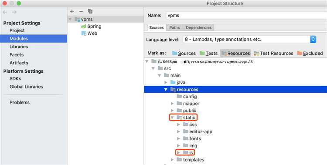Click the fonts folder icon
This screenshot has width=327, height=165.
click(186, 138)
